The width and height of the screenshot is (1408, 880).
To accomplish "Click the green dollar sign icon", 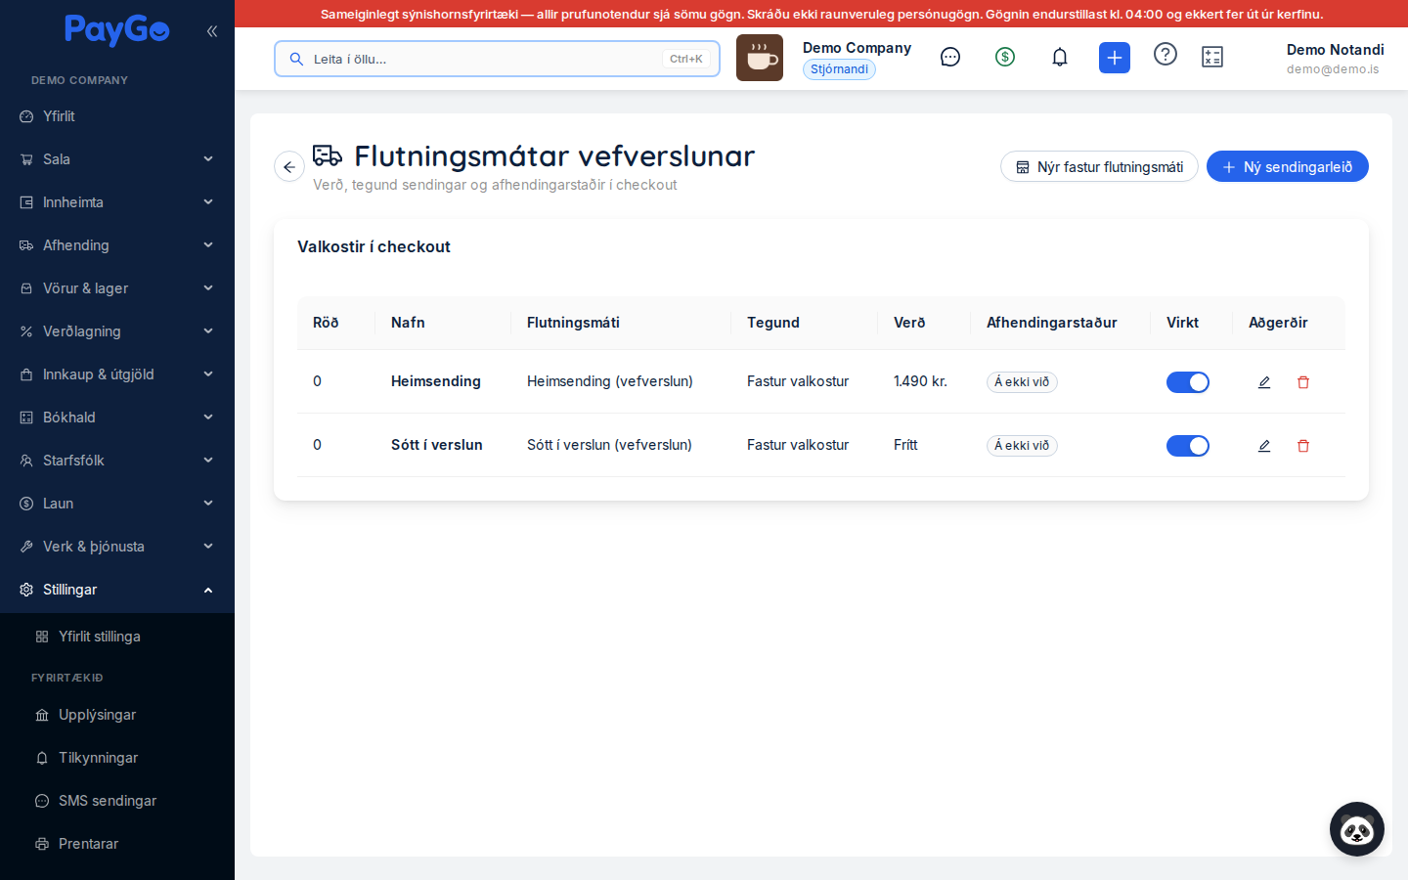I will point(1005,57).
